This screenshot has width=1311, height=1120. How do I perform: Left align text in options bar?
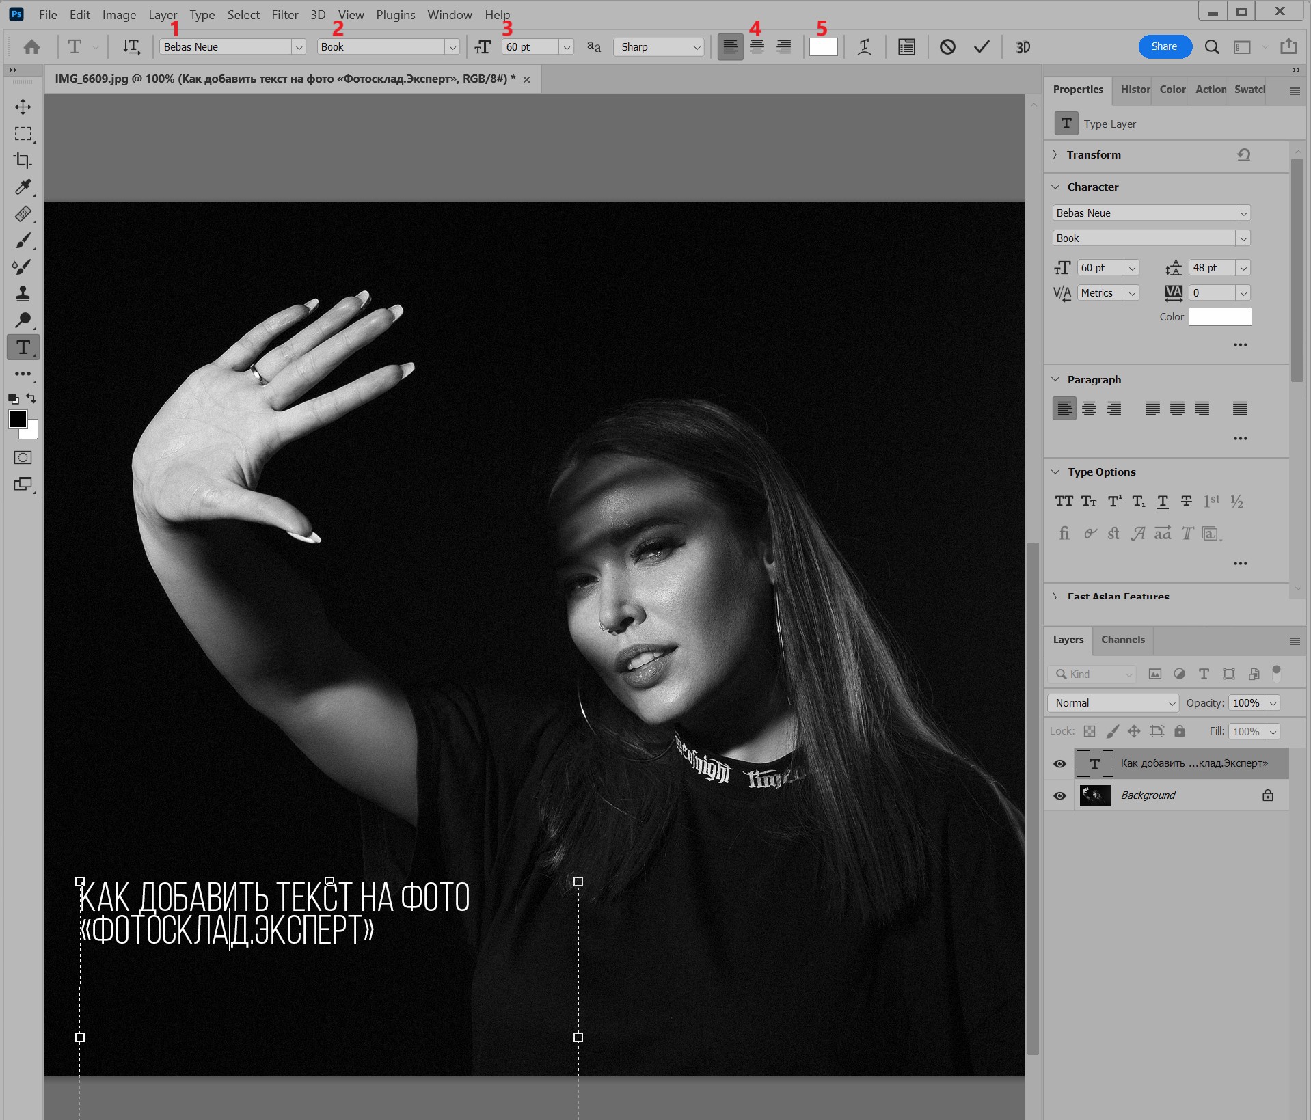coord(730,47)
